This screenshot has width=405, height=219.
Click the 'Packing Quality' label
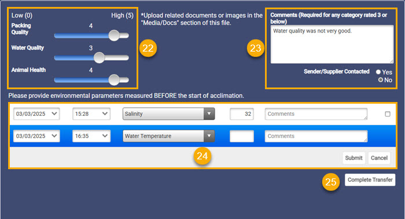[x=21, y=29]
